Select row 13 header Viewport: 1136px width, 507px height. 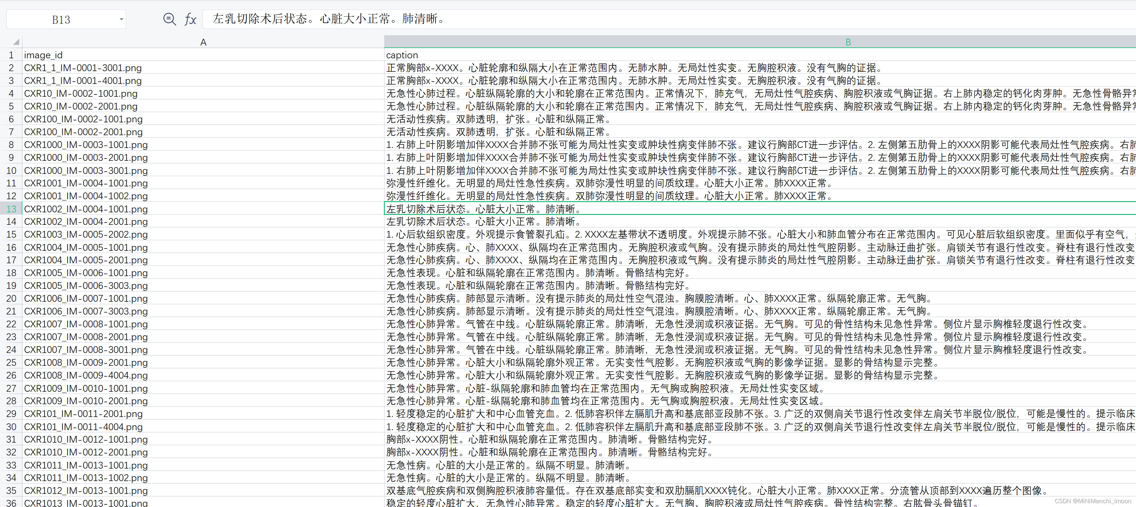(x=11, y=209)
